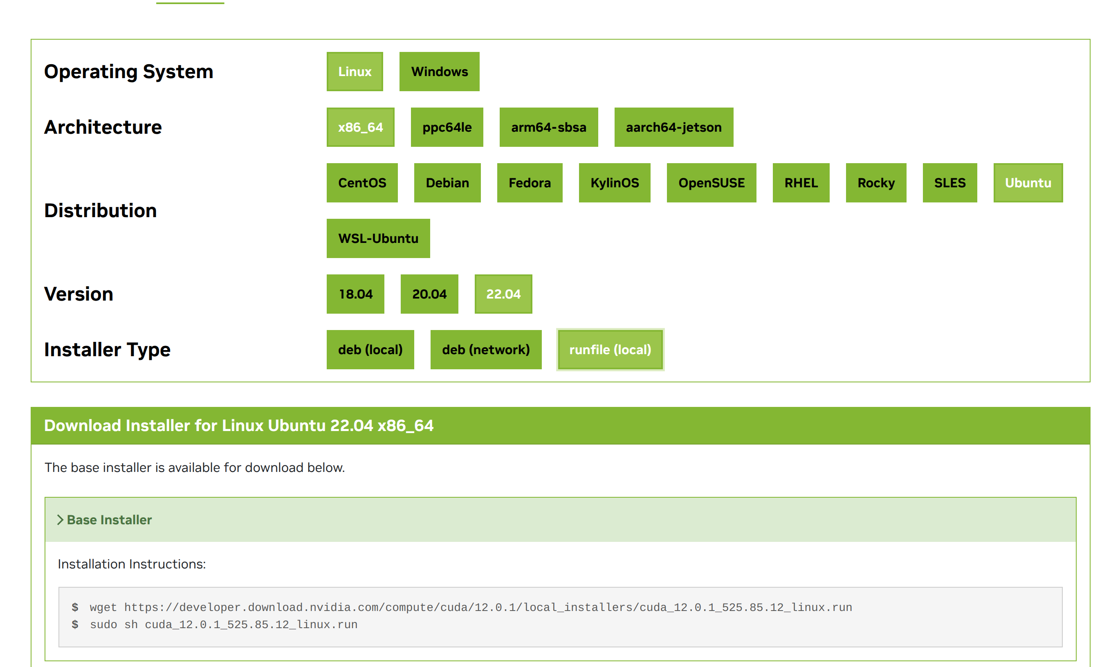
Task: Pick Fedora as the distribution
Action: tap(529, 183)
